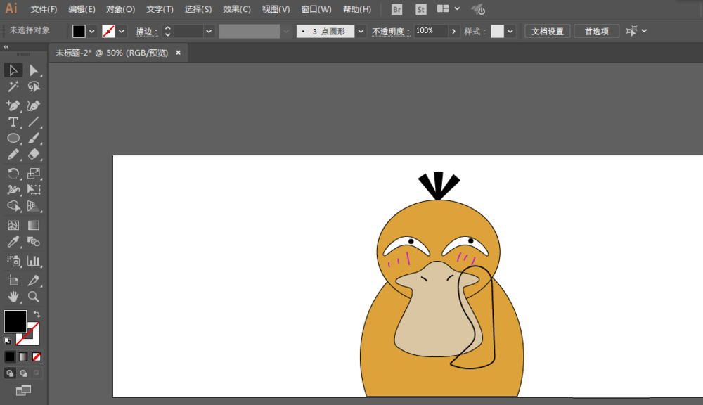Select the Mesh tool

point(13,225)
